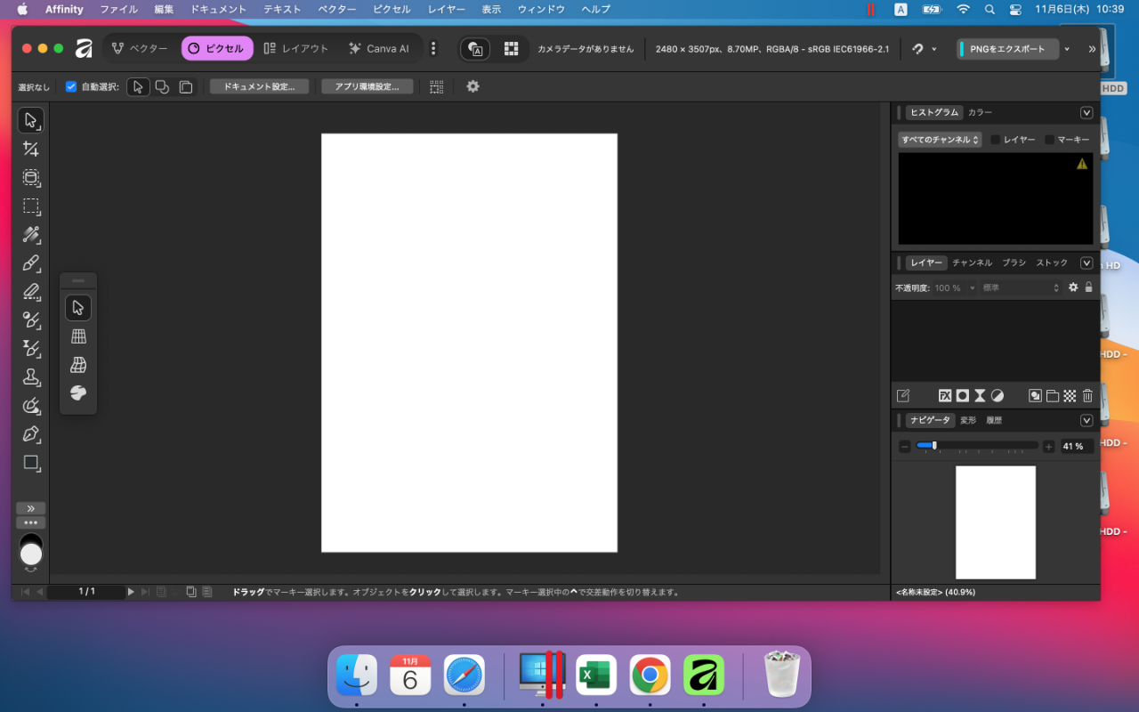
Task: Switch to the チャンネル tab
Action: click(972, 263)
